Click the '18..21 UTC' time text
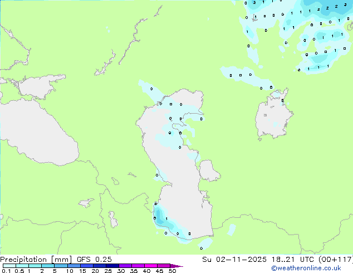 293,260
